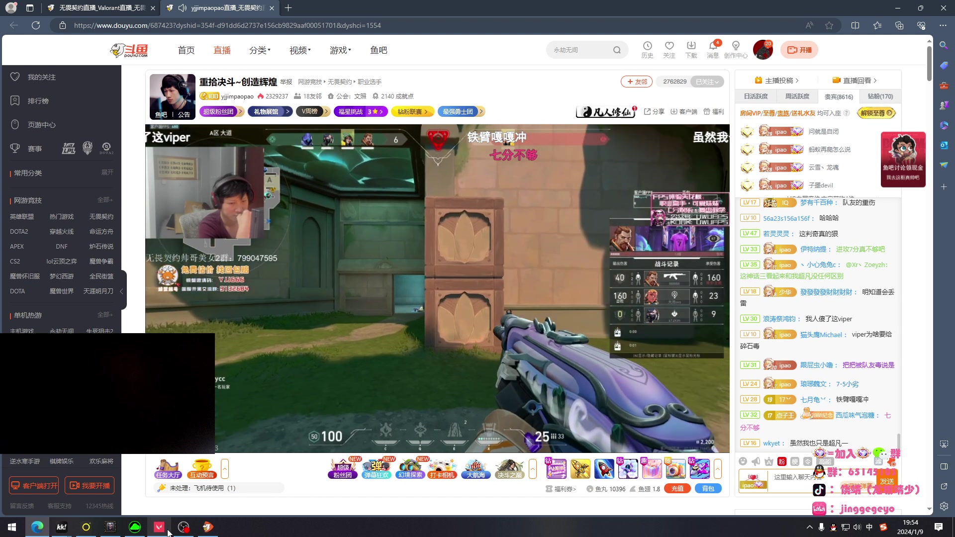Click the 解锁至尊 unlock button
Viewport: 955px width, 537px height.
coord(876,113)
